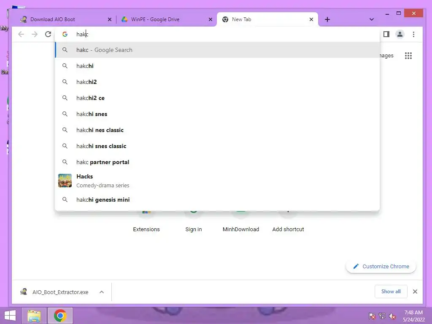Click the network tray icon

coord(382,316)
